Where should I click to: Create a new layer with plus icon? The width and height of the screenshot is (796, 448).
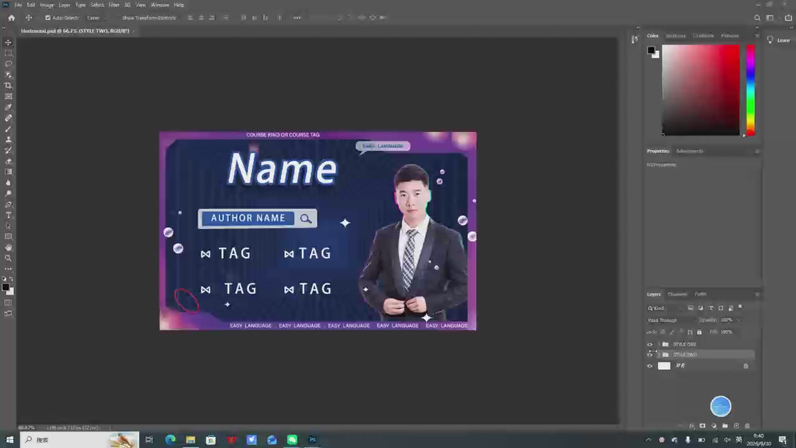(736, 426)
